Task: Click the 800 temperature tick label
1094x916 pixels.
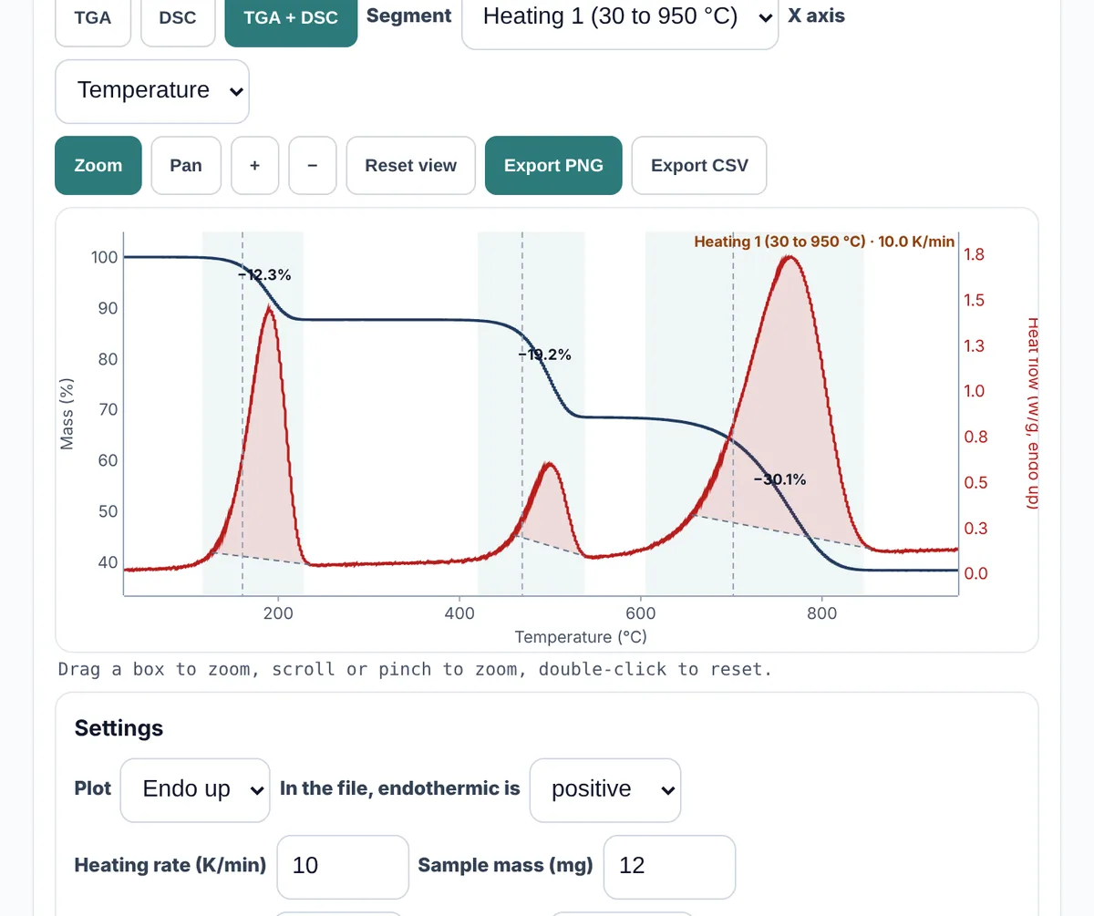Action: click(822, 613)
